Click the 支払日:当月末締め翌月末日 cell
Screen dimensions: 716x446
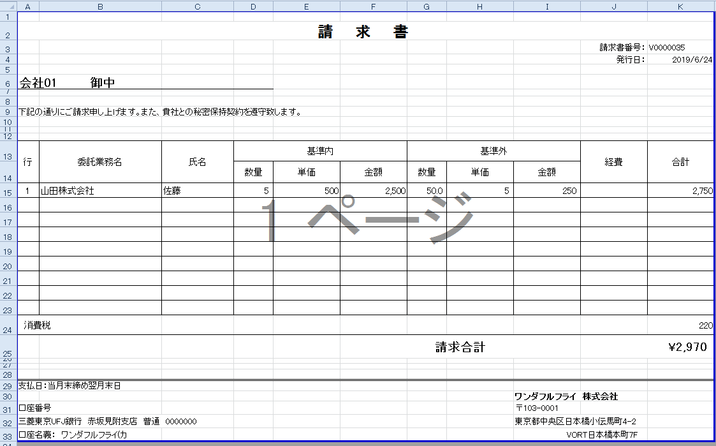point(69,385)
